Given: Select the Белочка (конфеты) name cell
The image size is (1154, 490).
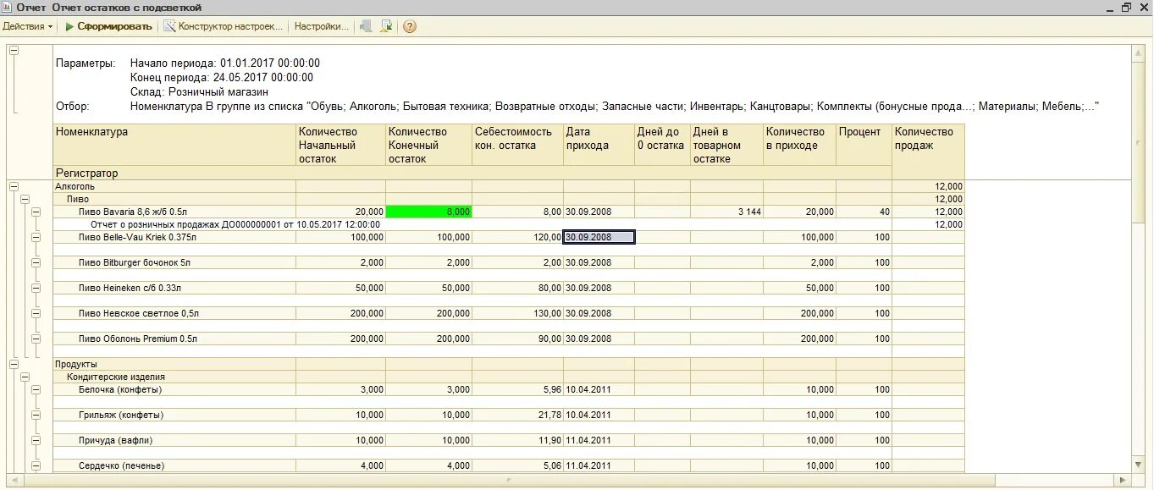Looking at the screenshot, I should click(x=174, y=389).
